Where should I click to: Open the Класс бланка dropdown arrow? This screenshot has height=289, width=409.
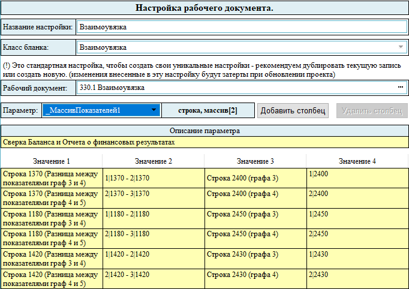click(401, 47)
